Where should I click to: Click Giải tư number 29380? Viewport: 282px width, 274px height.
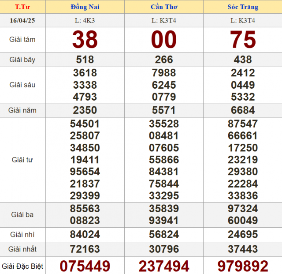click(243, 172)
